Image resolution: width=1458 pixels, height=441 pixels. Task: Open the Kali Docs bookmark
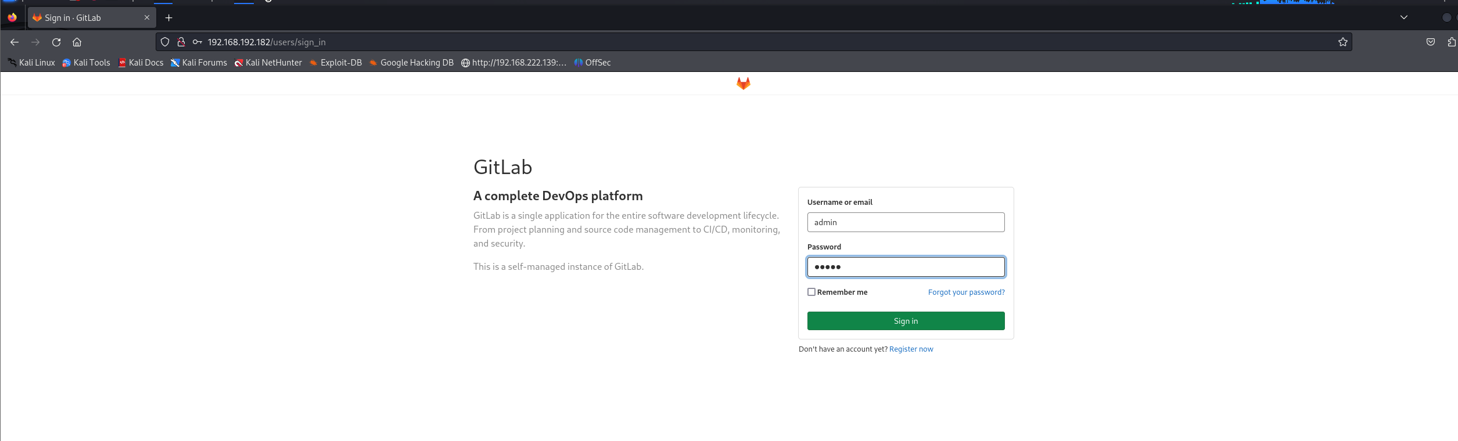(141, 63)
